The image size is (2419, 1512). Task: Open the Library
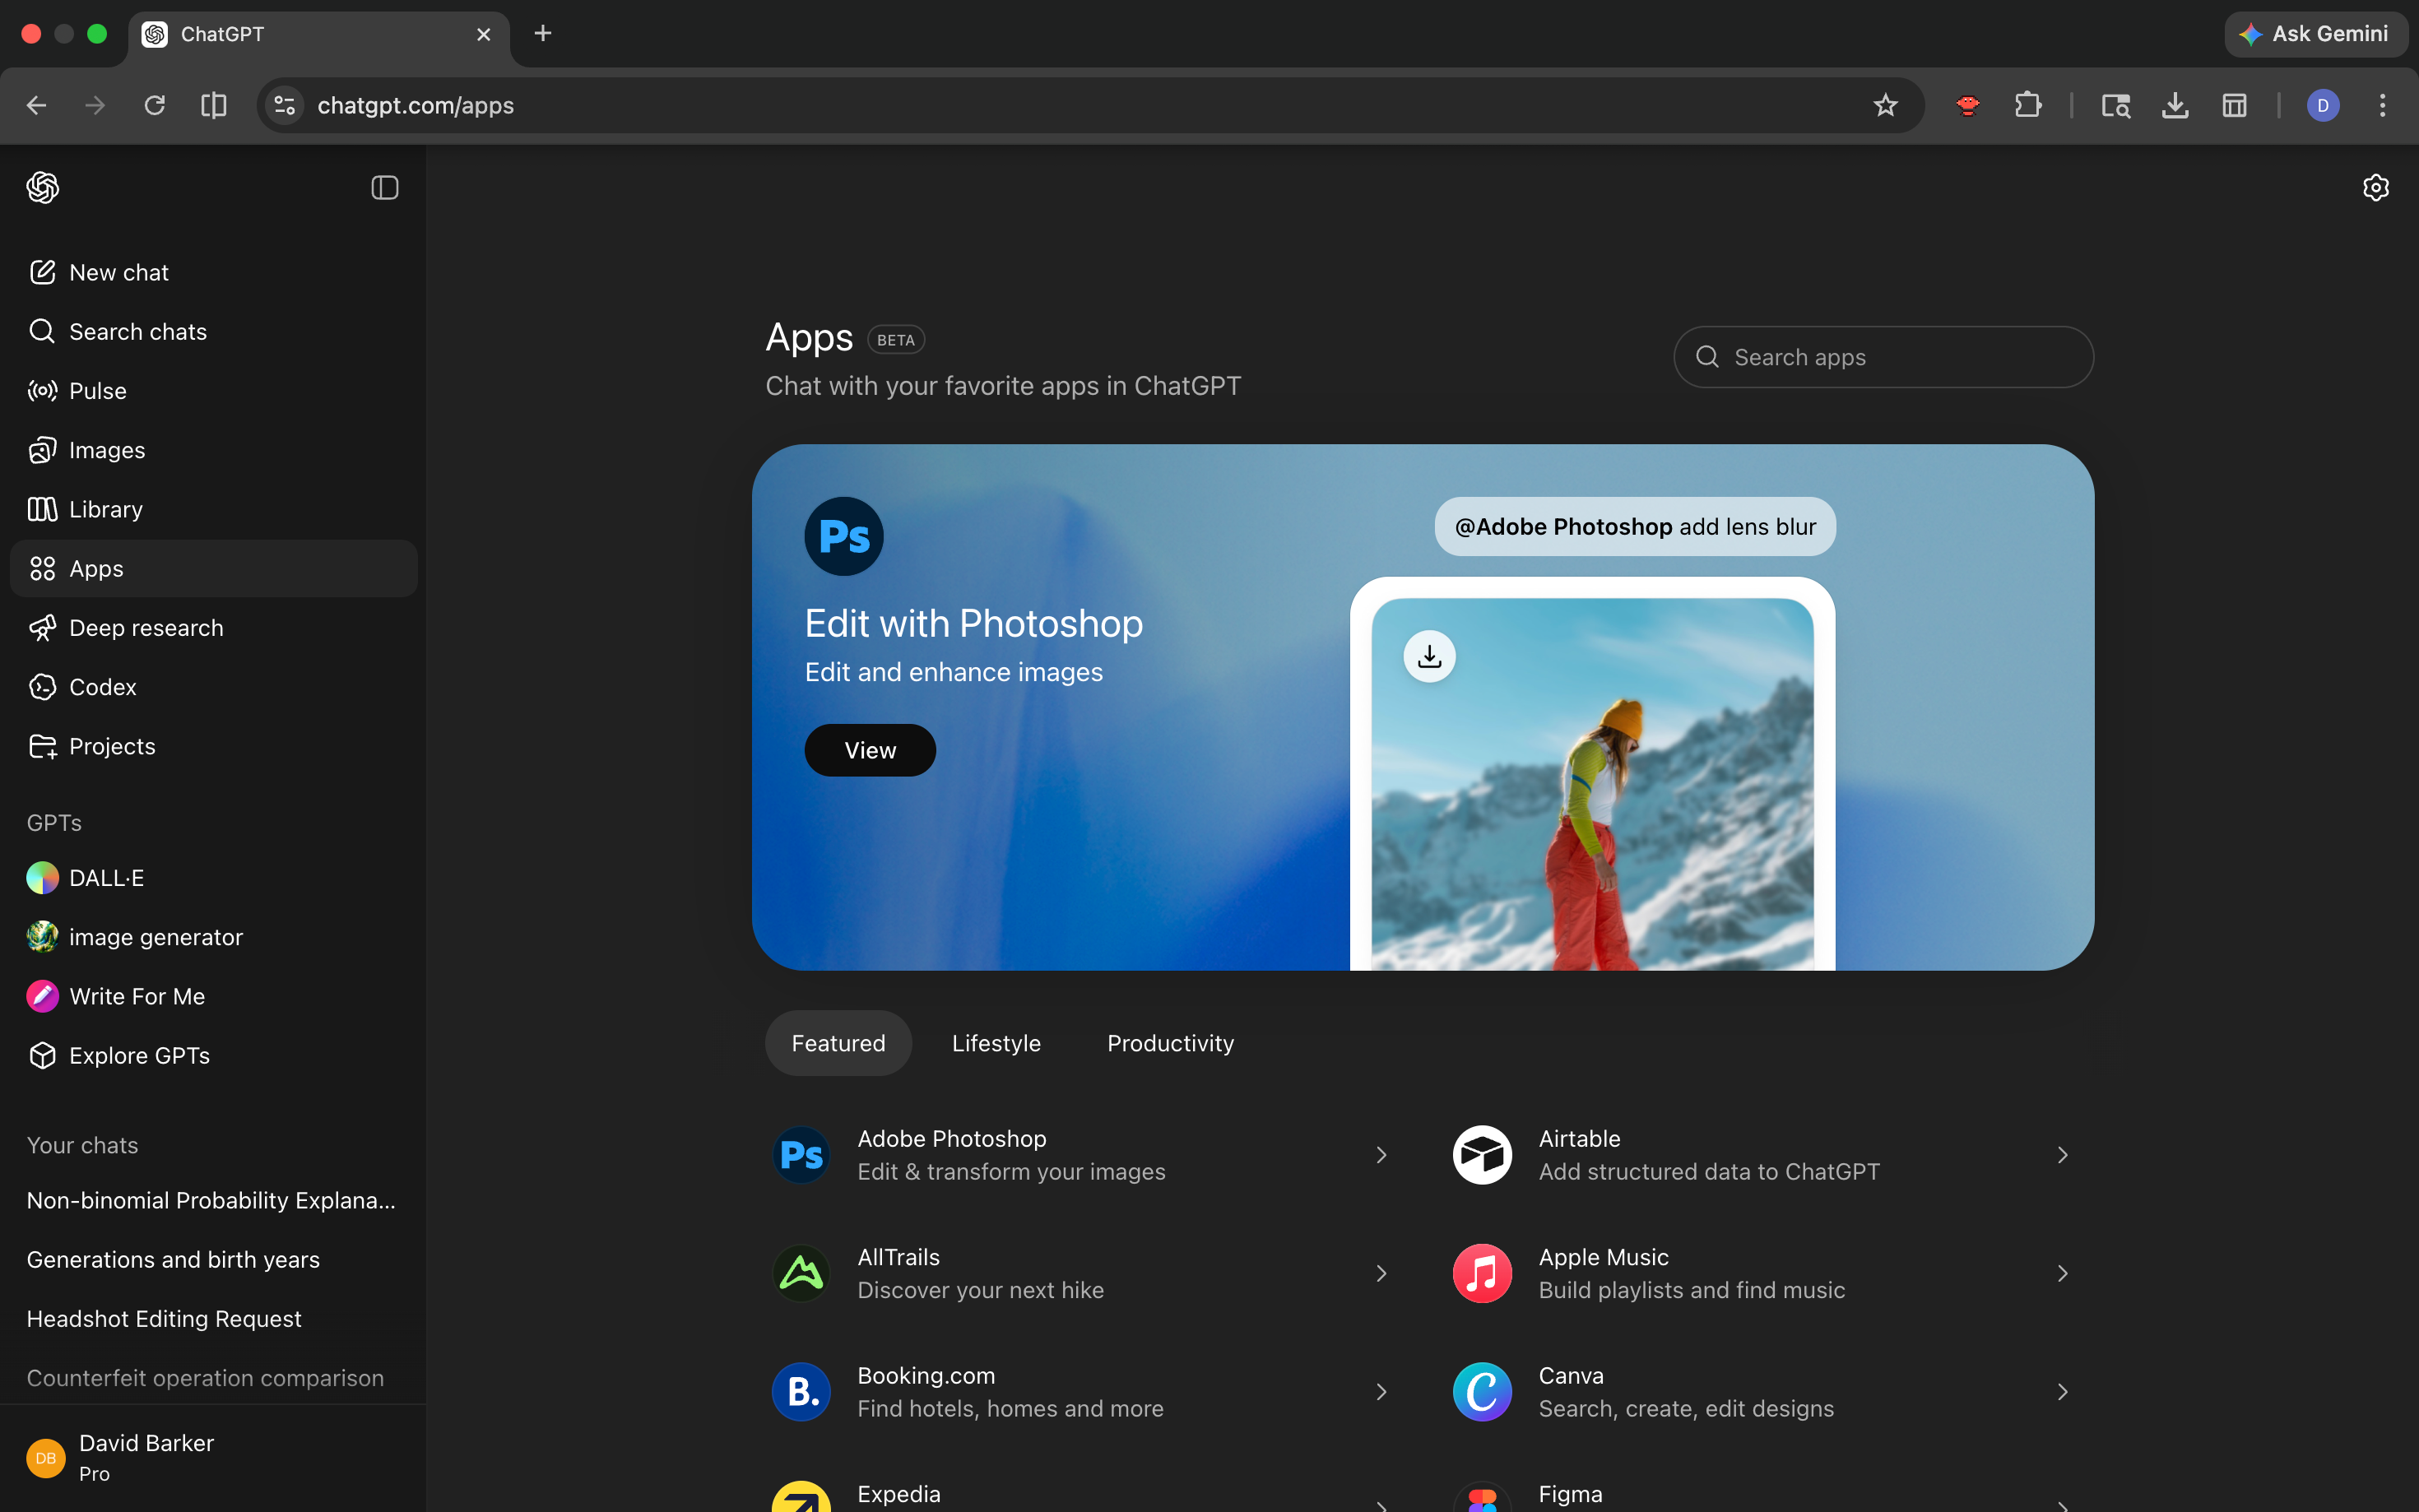213,509
